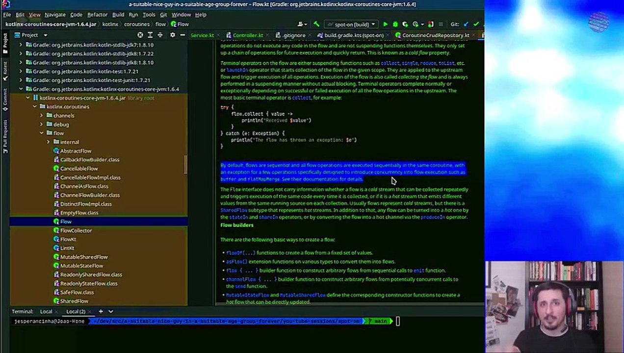This screenshot has width=624, height=353.
Task: Collapse the kotlinx-coroutines-core-jvm-1.6.4.jar node
Action: pyautogui.click(x=28, y=98)
